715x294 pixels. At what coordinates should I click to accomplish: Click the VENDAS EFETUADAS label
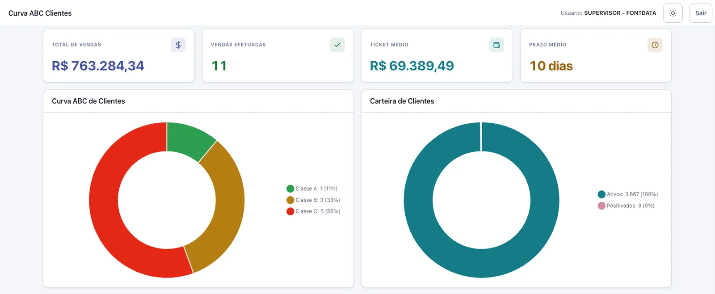(238, 45)
